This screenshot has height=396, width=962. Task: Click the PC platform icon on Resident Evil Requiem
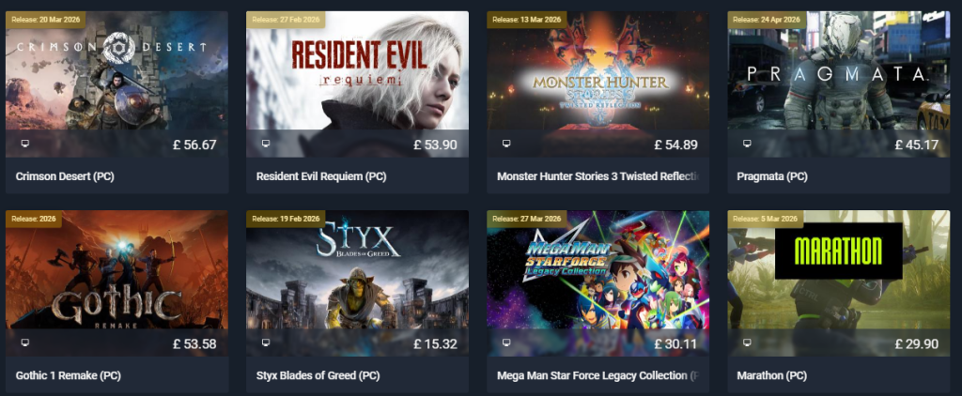266,144
